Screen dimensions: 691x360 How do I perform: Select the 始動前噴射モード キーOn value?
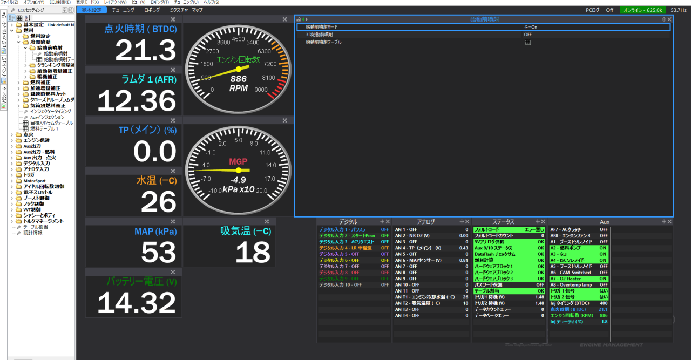coord(530,27)
